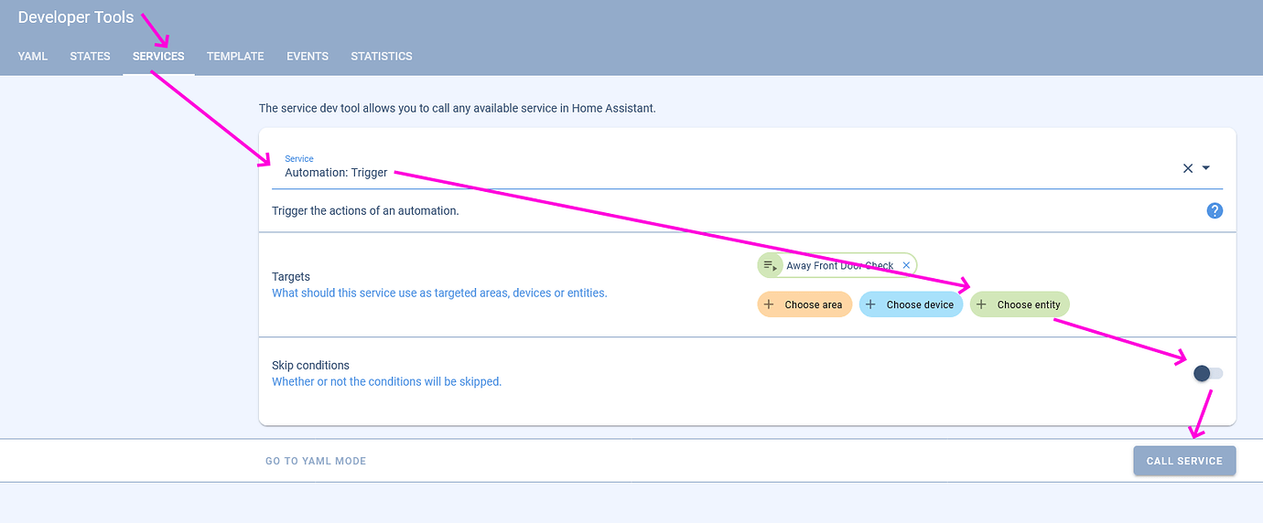The image size is (1263, 523).
Task: Remove the Away Front Door Check target
Action: 906,266
